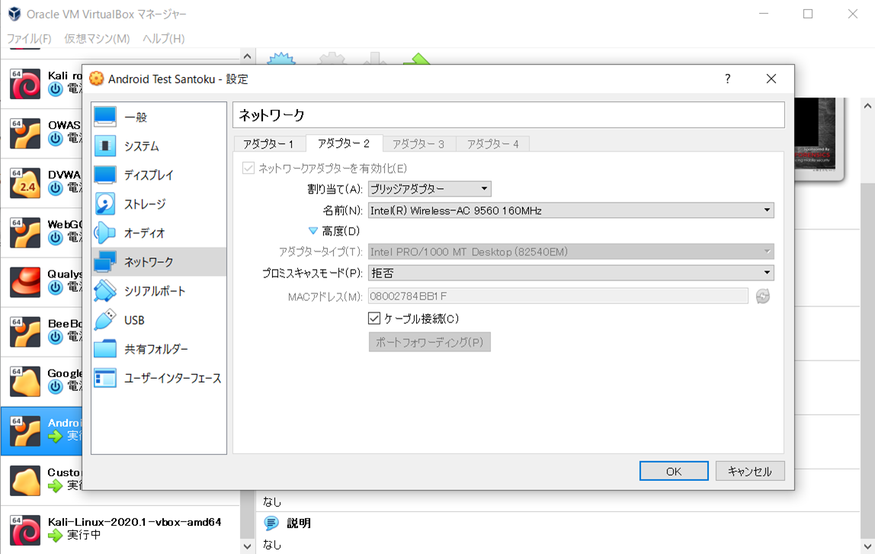875x554 pixels.
Task: Open the 仮想マシン menu
Action: point(97,39)
